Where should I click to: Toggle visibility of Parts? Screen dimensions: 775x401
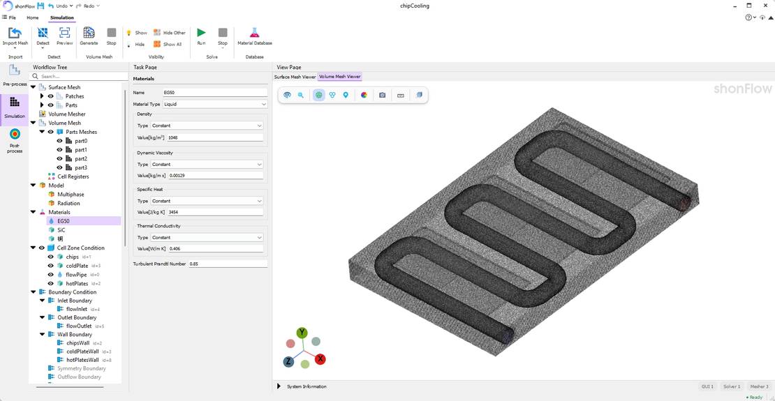coord(50,105)
